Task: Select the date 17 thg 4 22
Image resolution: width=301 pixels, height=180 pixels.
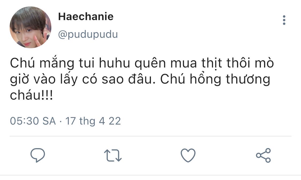Action: click(x=93, y=121)
